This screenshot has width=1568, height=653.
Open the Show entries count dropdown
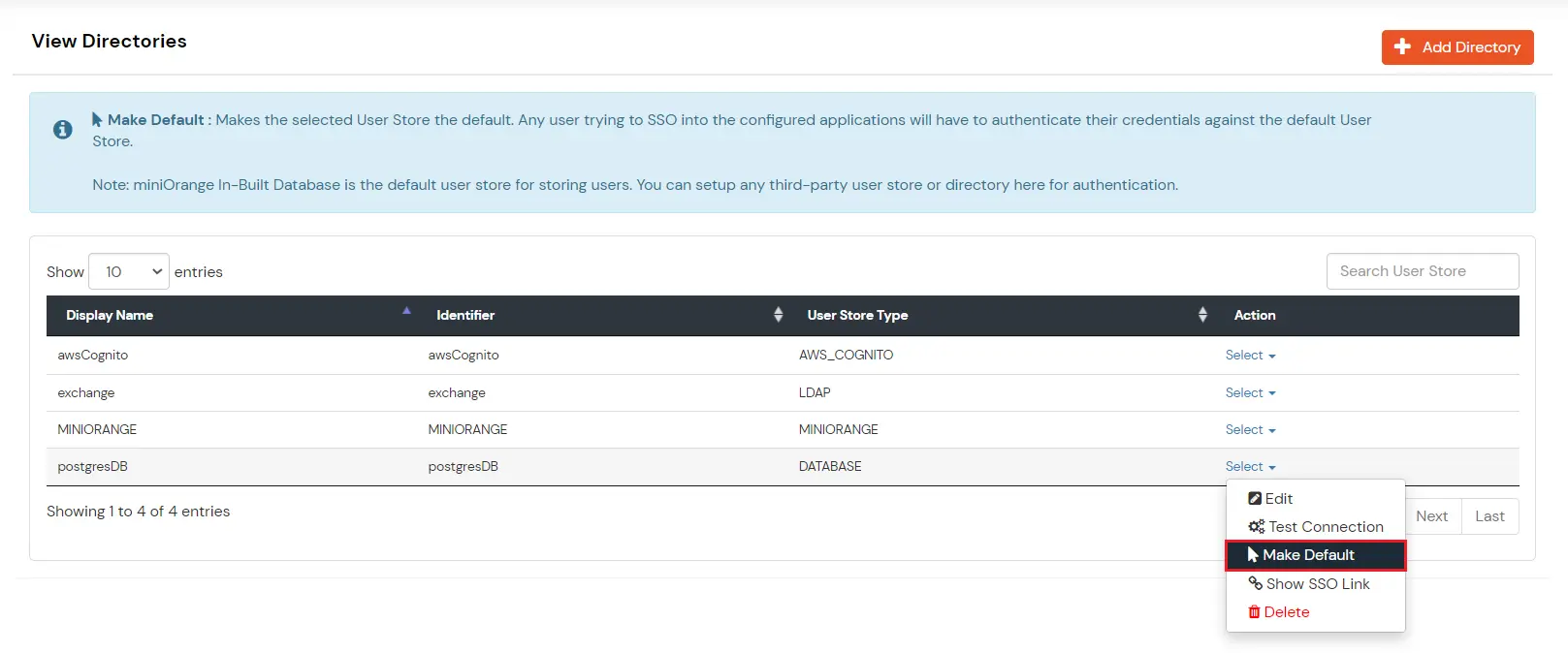pyautogui.click(x=129, y=271)
